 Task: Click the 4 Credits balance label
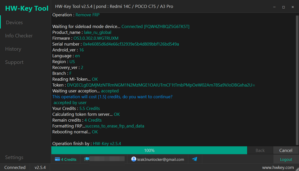[x=69, y=159]
